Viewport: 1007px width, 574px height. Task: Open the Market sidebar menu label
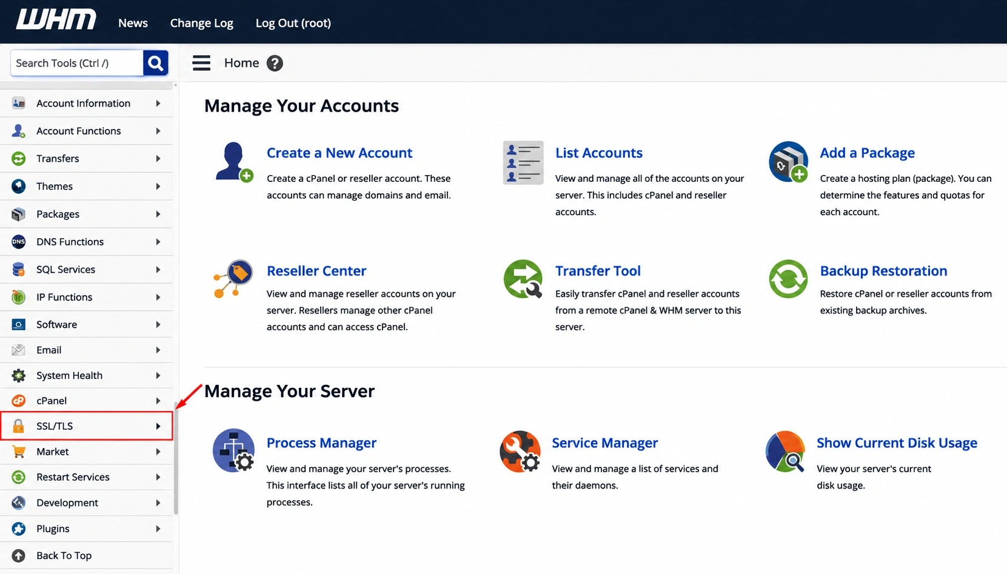[x=52, y=452]
